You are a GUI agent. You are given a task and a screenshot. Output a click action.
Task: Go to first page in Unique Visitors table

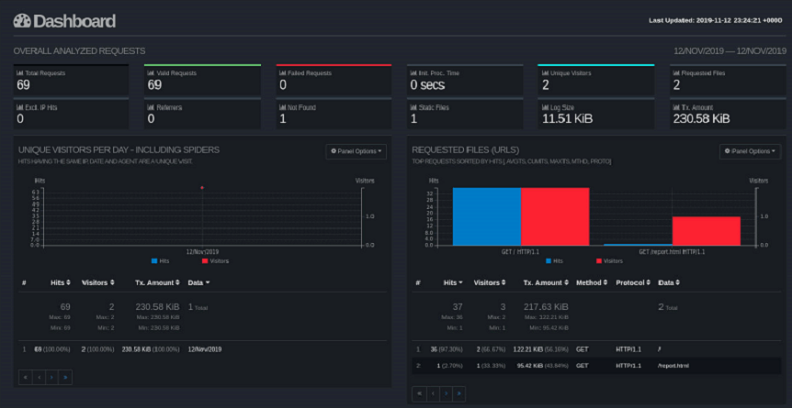click(x=25, y=377)
